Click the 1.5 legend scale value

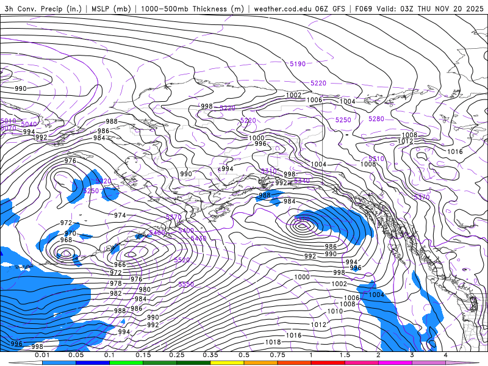pyautogui.click(x=345, y=355)
